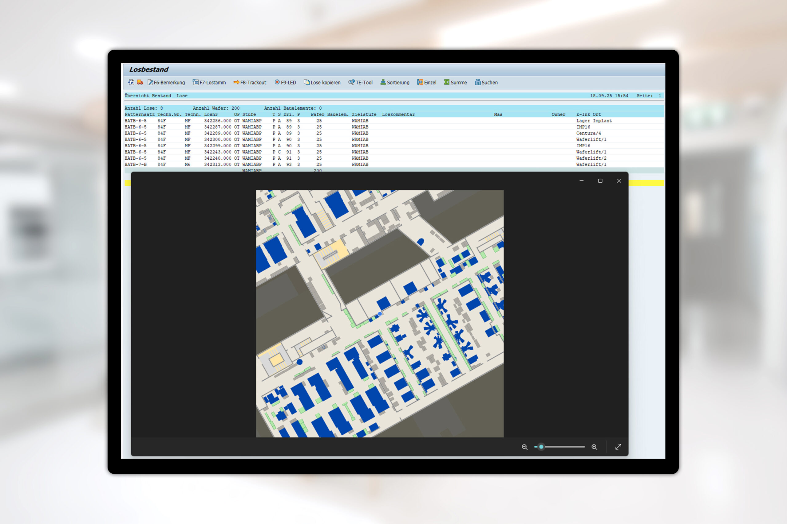Activate the F9-LED button
Screen dimensions: 787x524
coord(285,83)
